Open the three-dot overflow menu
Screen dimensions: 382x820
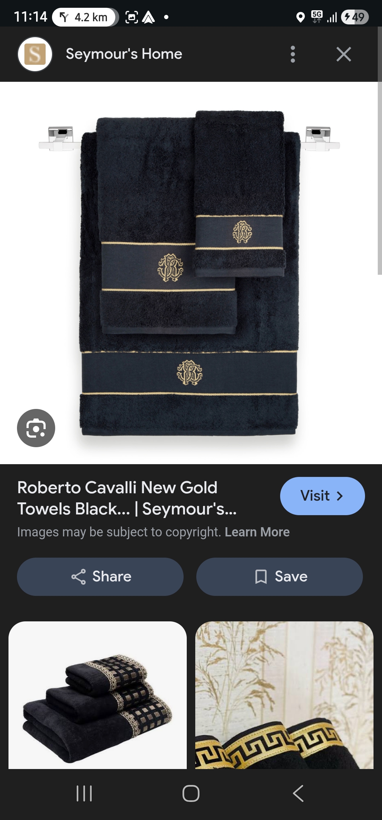(x=293, y=54)
